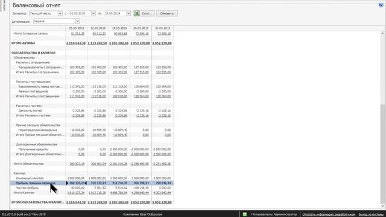Click Начальный капитал value in 05.05.2019 column

(x=76, y=178)
